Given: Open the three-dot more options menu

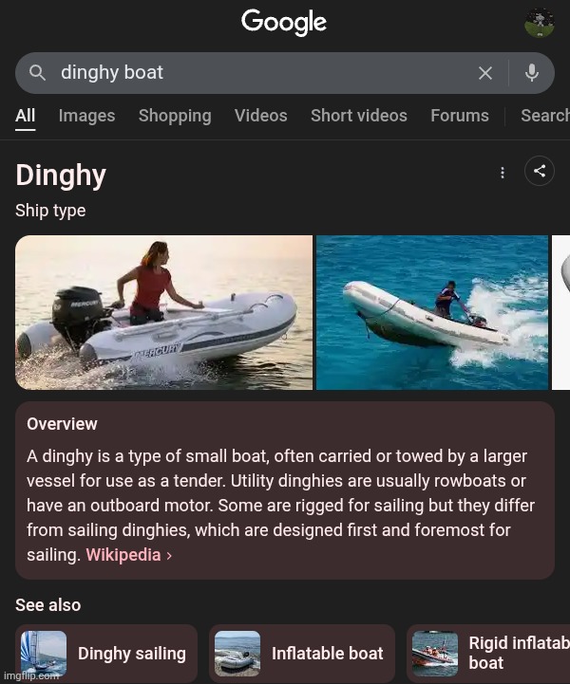Looking at the screenshot, I should (503, 173).
